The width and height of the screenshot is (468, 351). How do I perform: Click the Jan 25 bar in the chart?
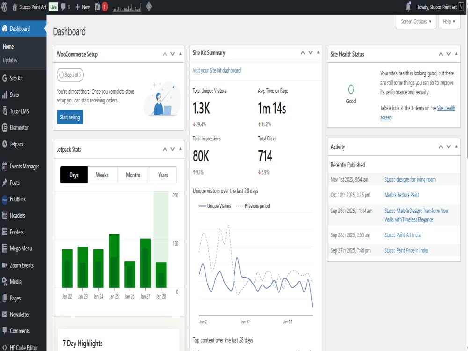coord(114,261)
